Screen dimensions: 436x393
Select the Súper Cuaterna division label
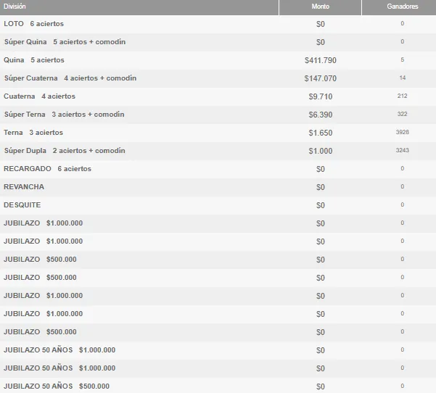click(70, 78)
